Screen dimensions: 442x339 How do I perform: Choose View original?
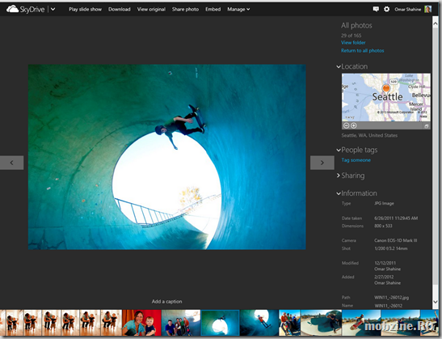pyautogui.click(x=151, y=10)
